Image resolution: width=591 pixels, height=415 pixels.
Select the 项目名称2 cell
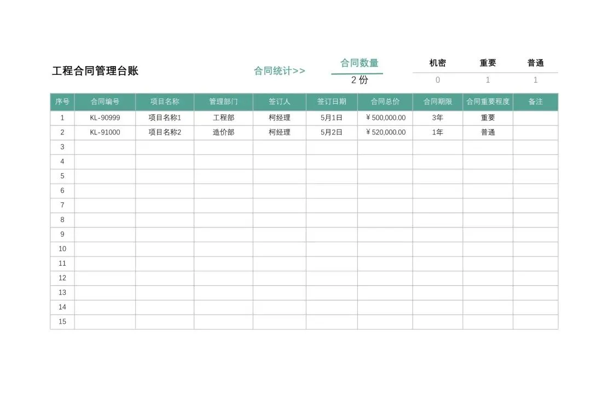(165, 132)
